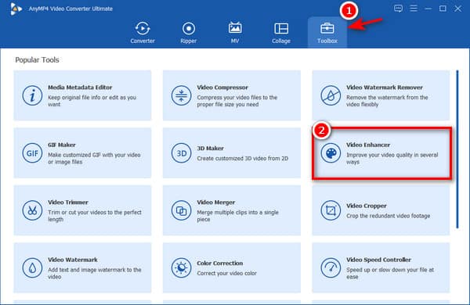Click the Video Enhancer palette icon
Screen dimensions: 470x305
(331, 153)
